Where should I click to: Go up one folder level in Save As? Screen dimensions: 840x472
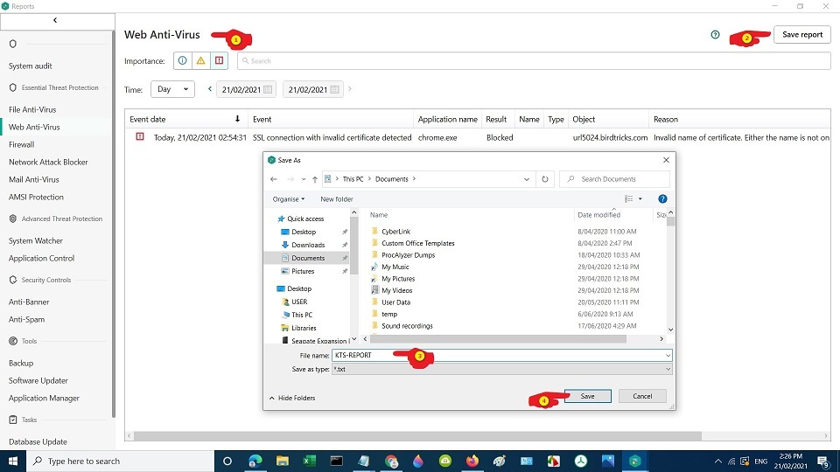[x=315, y=179]
